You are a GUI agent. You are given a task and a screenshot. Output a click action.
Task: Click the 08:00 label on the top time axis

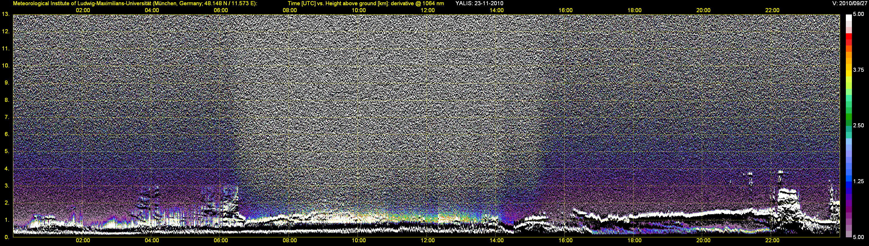pyautogui.click(x=290, y=10)
